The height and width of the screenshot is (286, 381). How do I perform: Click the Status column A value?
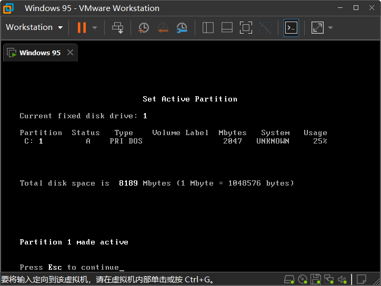coord(88,141)
